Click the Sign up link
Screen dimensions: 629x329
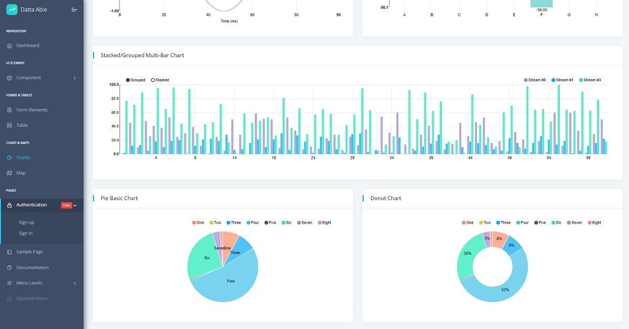point(26,222)
